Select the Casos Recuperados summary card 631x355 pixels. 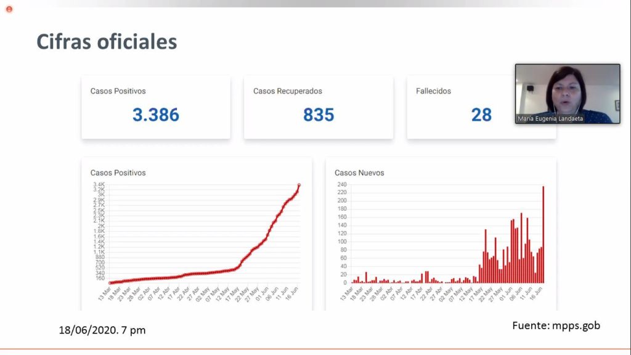[318, 107]
